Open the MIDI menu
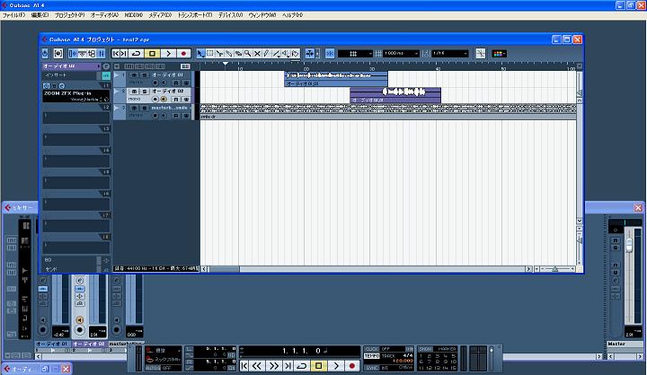 coord(134,15)
